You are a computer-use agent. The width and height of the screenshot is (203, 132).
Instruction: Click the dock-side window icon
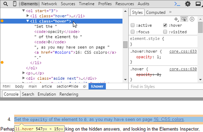(198, 4)
